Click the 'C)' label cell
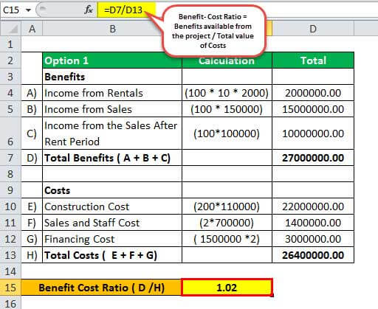 pos(32,133)
